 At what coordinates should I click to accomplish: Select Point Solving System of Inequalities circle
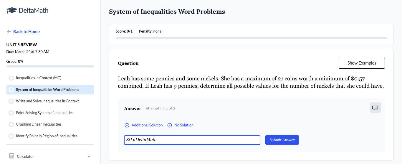[x=11, y=113]
